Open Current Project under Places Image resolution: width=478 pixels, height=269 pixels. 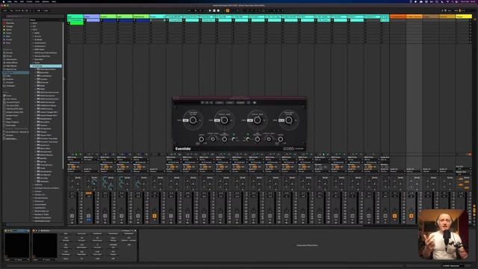coord(13,102)
